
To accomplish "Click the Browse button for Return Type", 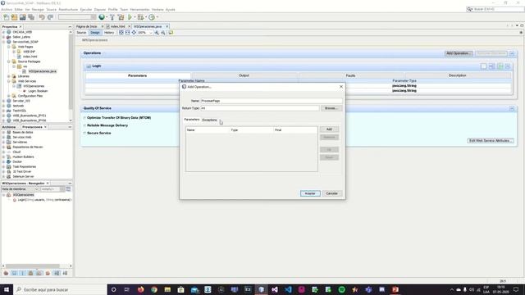I will (x=331, y=108).
